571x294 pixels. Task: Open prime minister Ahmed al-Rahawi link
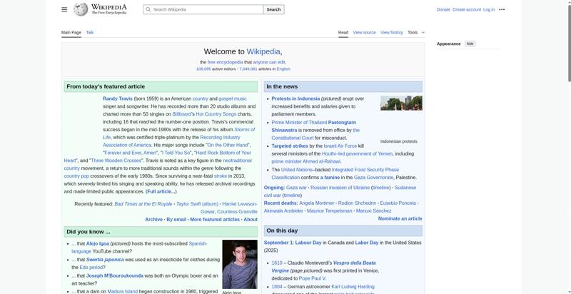pos(306,161)
